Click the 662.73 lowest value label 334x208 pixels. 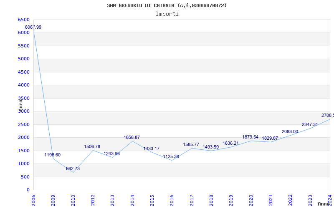(x=73, y=169)
